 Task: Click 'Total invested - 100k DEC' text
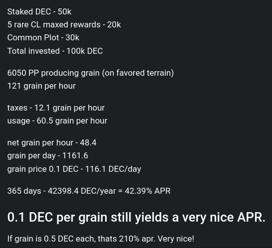[x=55, y=51]
